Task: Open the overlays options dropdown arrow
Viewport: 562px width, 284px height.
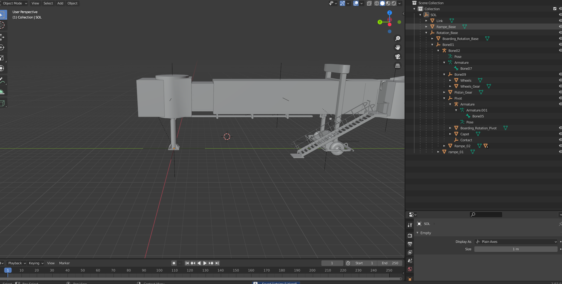Action: tap(362, 3)
